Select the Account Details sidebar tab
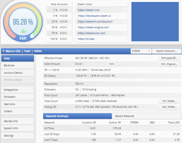Viewport: 182px width, 143px height. click(18, 73)
